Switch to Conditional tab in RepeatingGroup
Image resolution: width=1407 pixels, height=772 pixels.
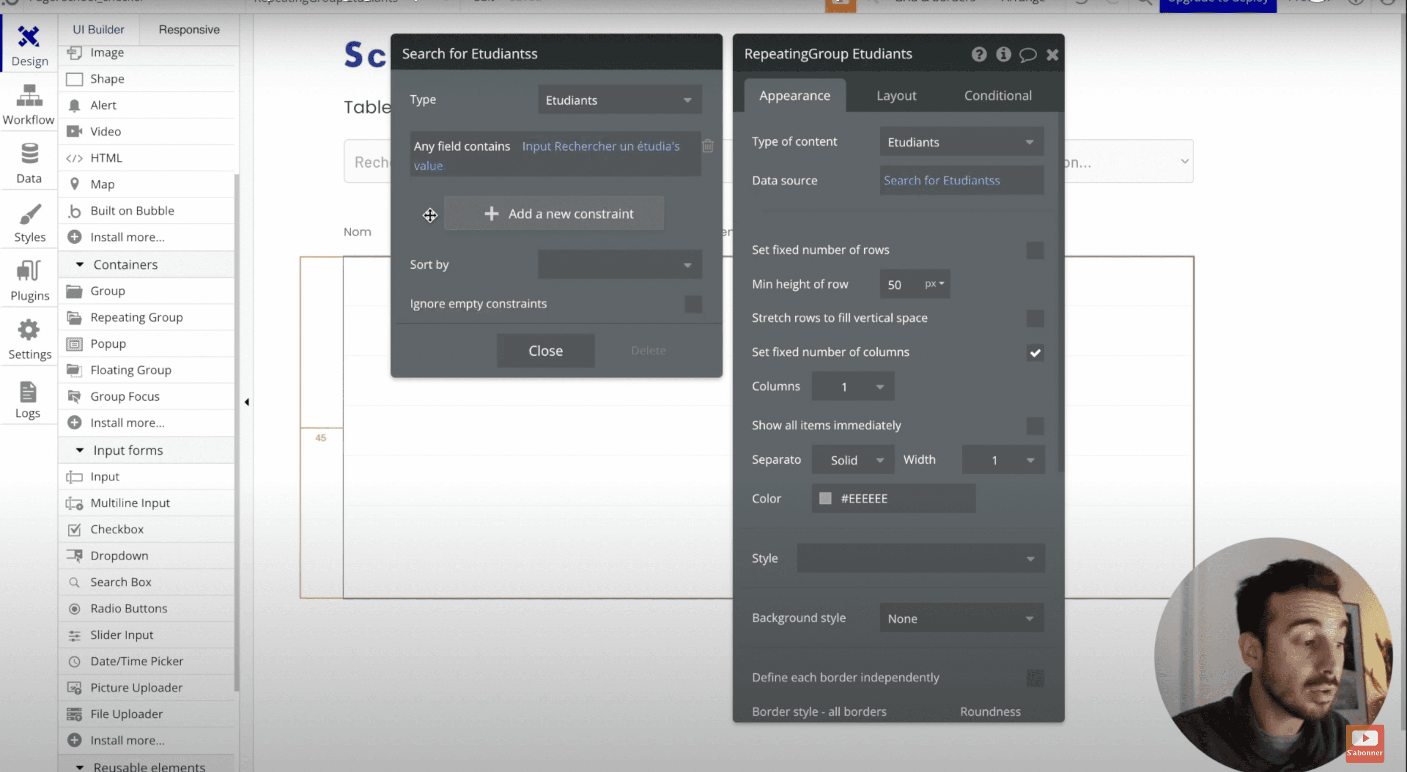[x=998, y=95]
